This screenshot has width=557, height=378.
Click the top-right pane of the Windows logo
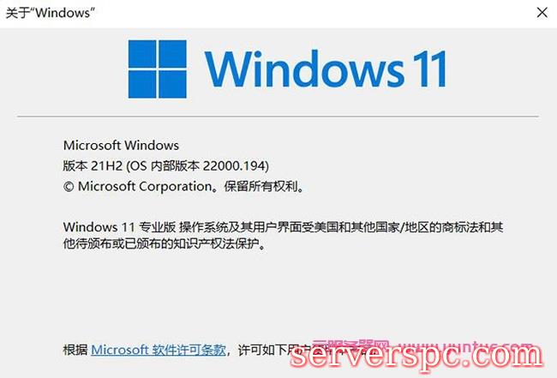[x=172, y=54]
